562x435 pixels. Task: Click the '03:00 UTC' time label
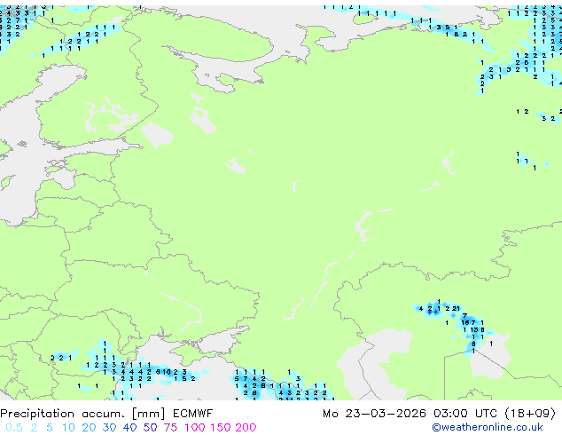point(464,414)
